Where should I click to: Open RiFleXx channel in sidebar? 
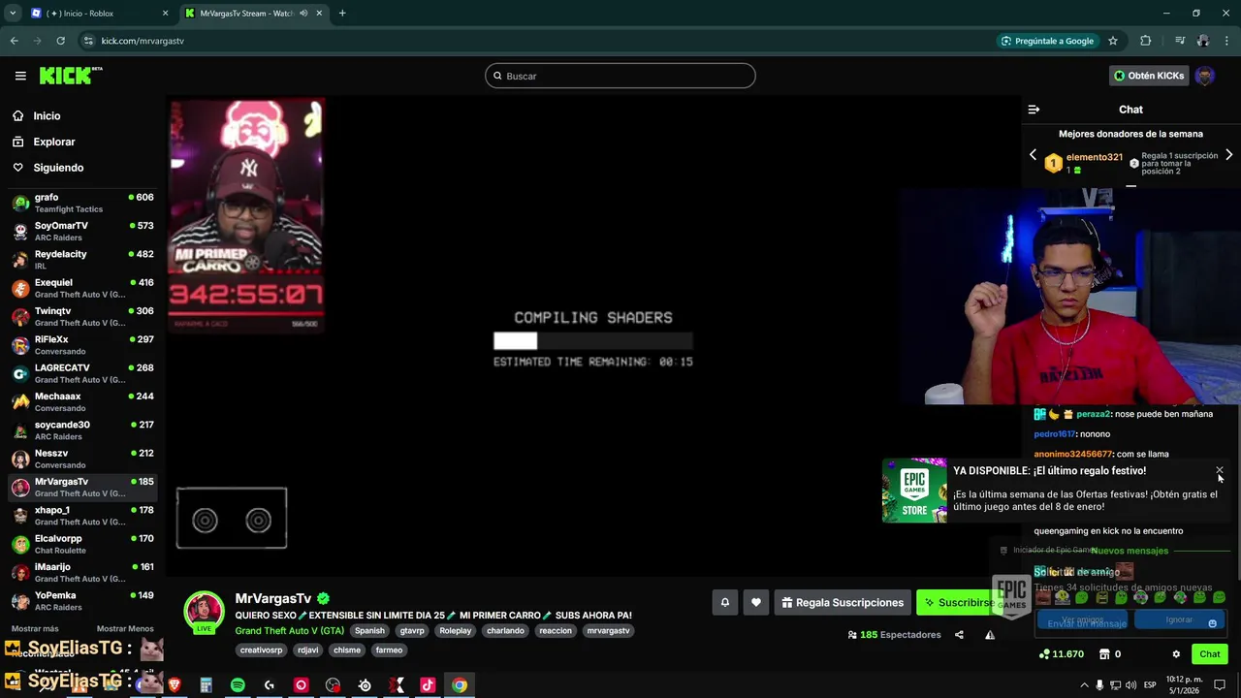tap(82, 345)
